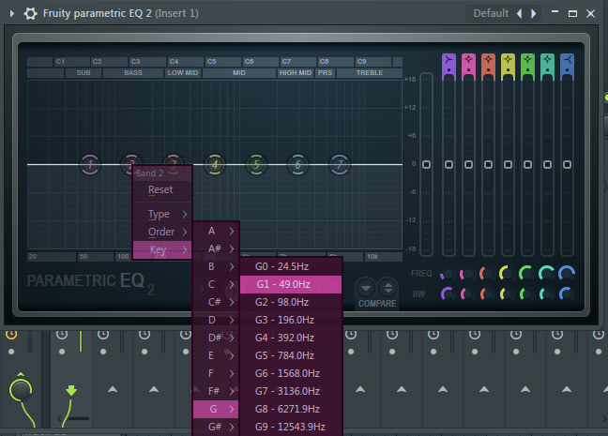The image size is (608, 436).
Task: Select band 4 node on the EQ graph
Action: point(214,165)
